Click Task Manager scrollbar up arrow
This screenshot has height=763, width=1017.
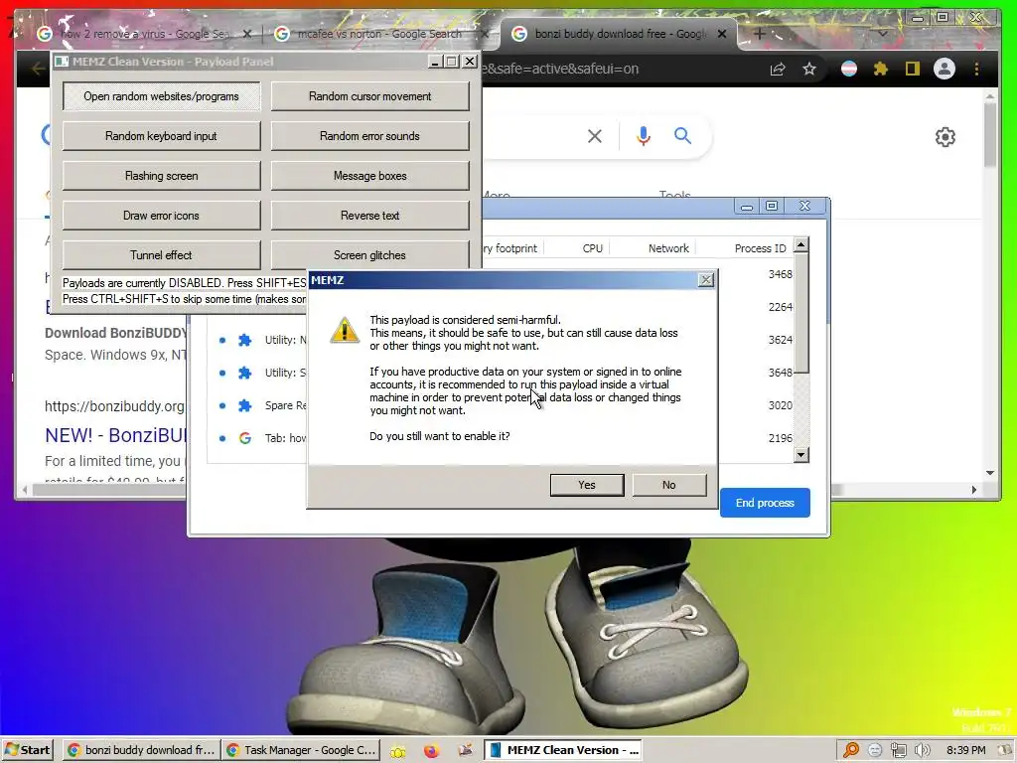point(801,244)
